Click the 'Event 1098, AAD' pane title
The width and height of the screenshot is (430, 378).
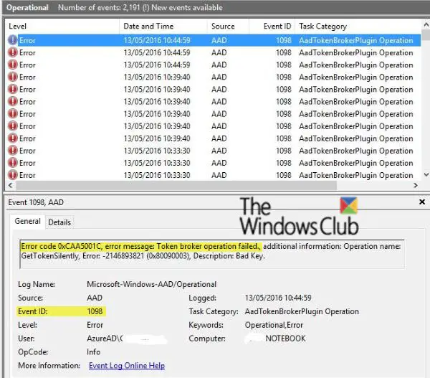pos(36,202)
